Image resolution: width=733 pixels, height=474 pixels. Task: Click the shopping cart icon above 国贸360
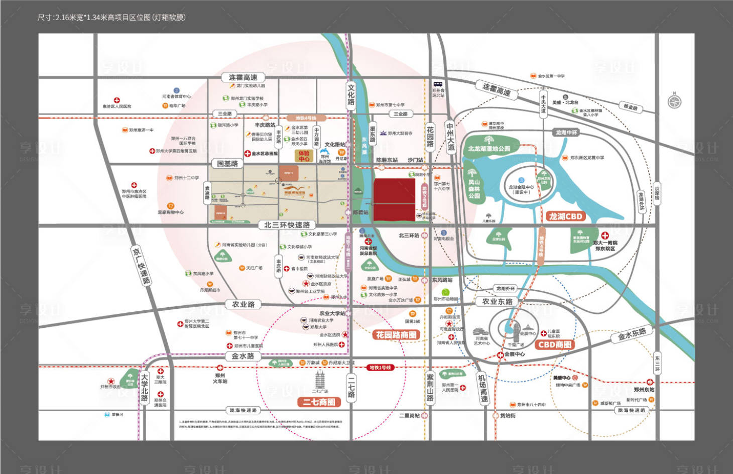[412, 314]
